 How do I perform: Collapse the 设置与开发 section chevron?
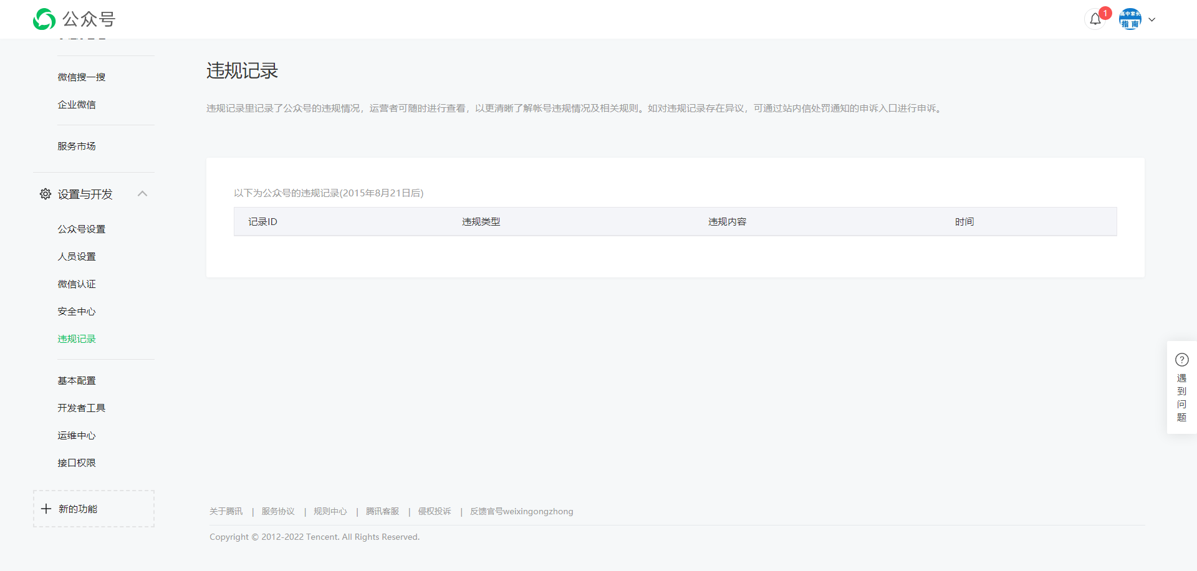pos(142,194)
